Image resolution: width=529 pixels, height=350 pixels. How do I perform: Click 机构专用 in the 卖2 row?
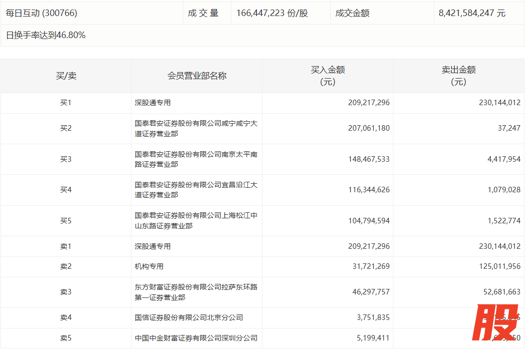pyautogui.click(x=149, y=266)
